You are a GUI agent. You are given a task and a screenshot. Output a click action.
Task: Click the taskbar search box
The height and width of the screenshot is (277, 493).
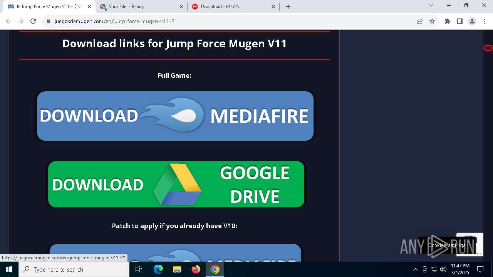click(74, 269)
